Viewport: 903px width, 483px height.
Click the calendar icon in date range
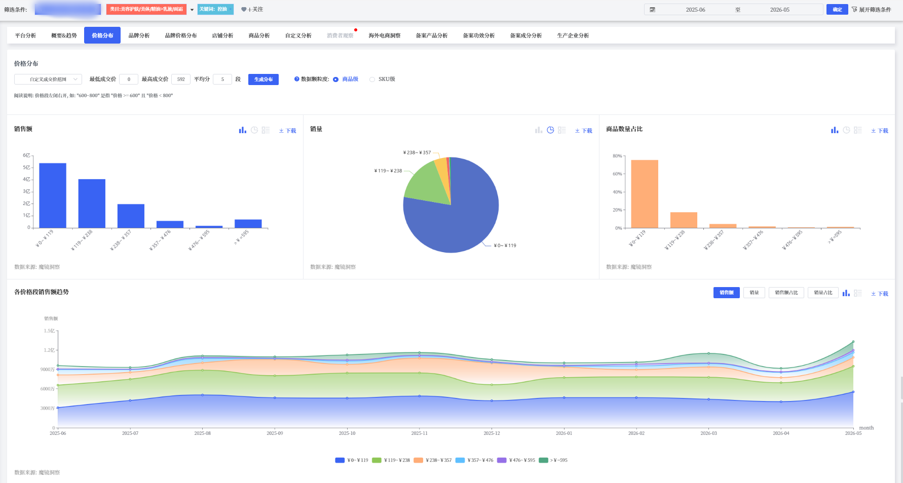pos(653,10)
